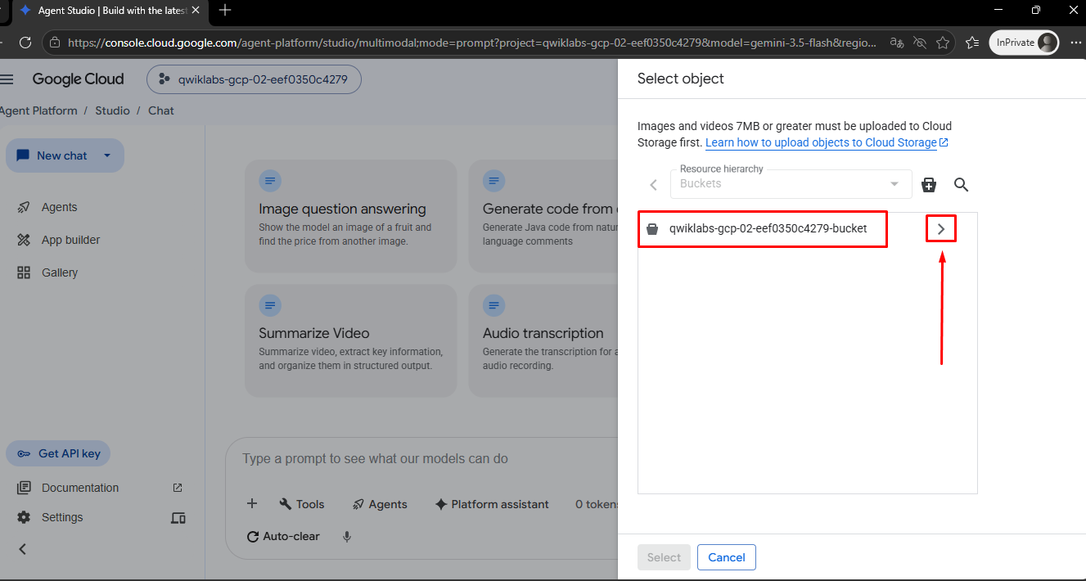Open Gallery in the sidebar
Viewport: 1086px width, 581px height.
(60, 272)
